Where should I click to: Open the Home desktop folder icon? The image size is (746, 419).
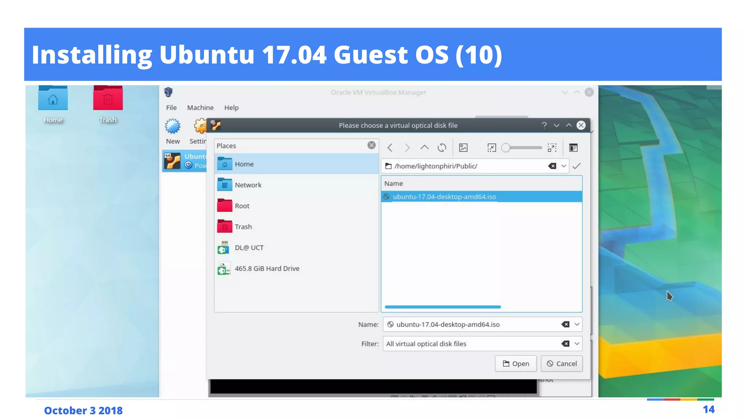pos(53,99)
